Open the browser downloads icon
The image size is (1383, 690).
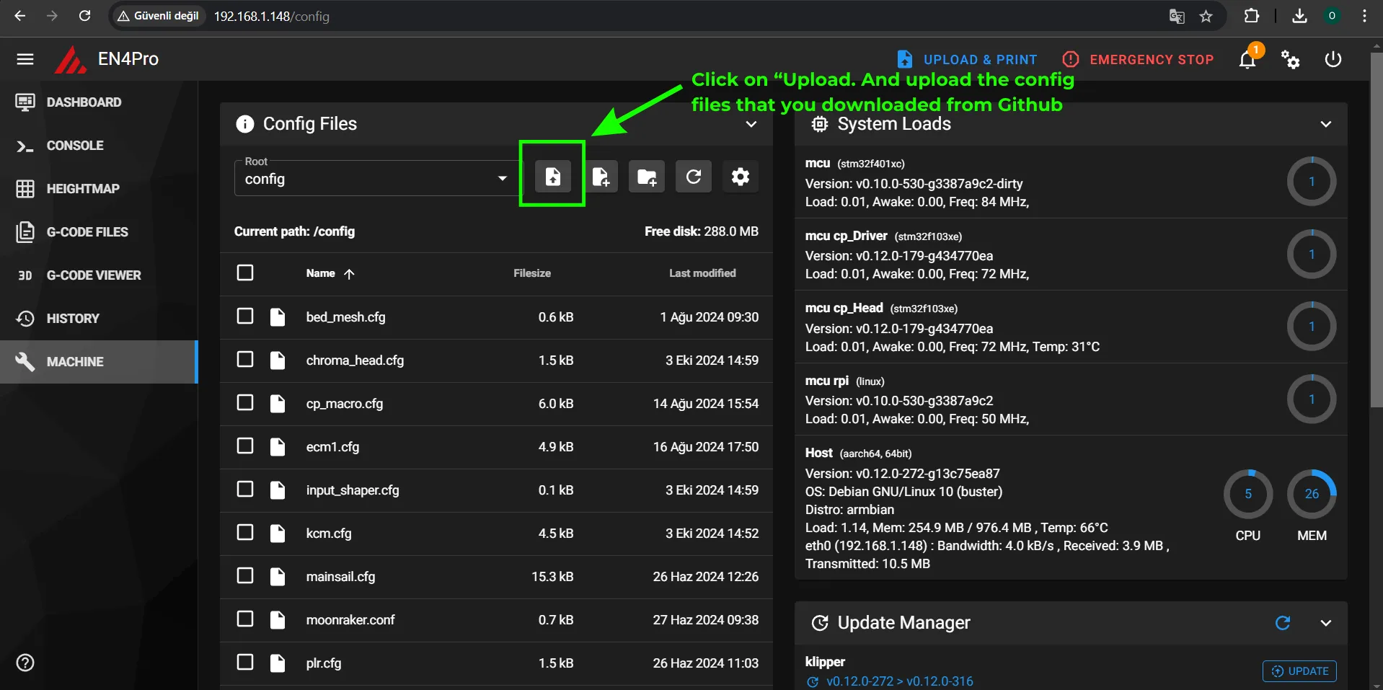(1299, 16)
